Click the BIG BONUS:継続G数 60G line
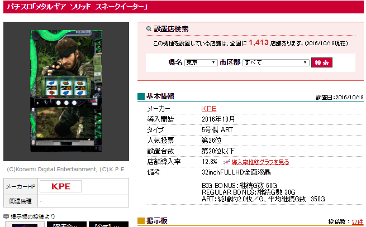Image resolution: width=366 pixels, height=227 pixels. click(239, 186)
